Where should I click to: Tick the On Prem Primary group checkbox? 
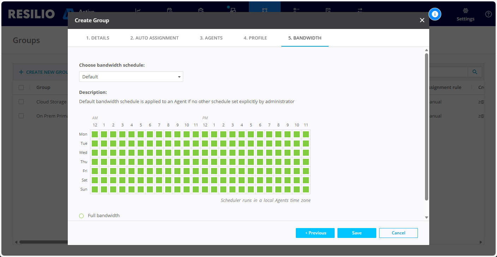21,116
